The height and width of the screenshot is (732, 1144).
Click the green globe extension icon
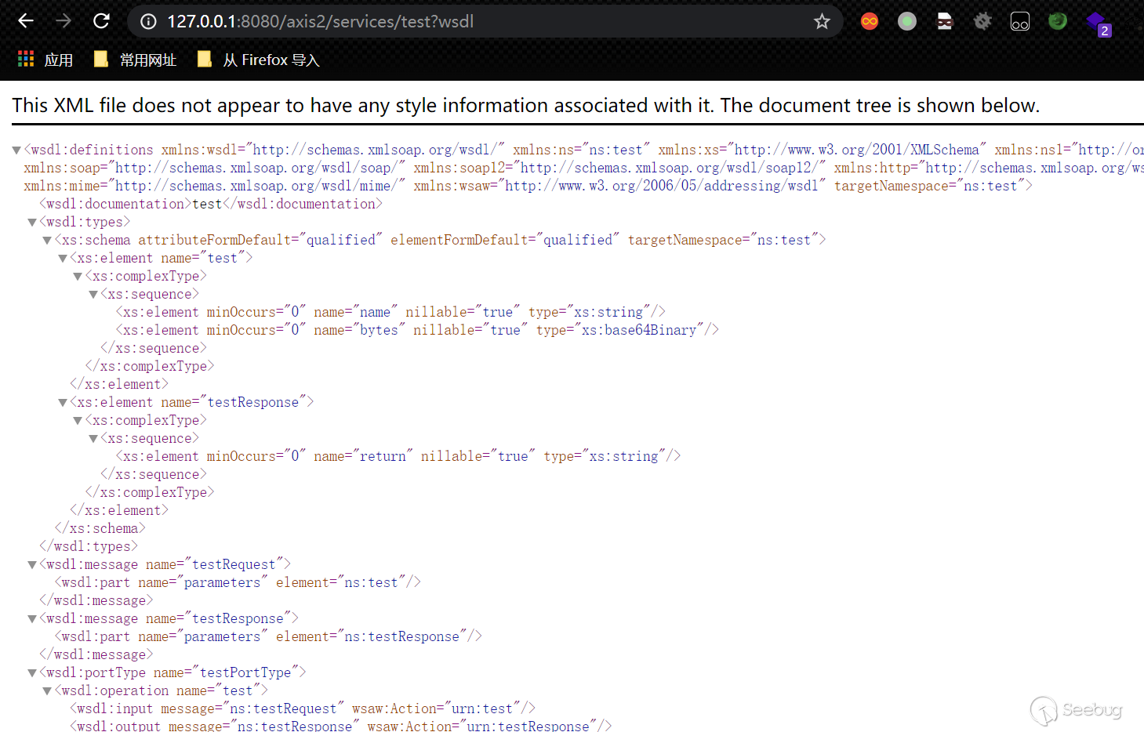coord(1058,21)
